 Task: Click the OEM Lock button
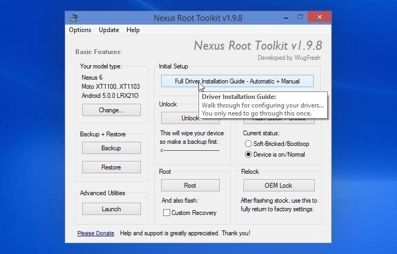tap(279, 186)
